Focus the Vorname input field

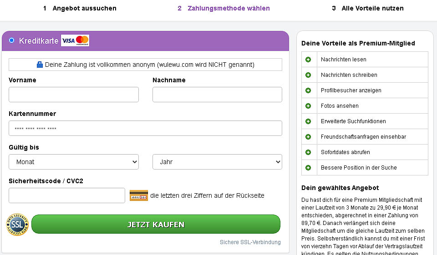(74, 95)
